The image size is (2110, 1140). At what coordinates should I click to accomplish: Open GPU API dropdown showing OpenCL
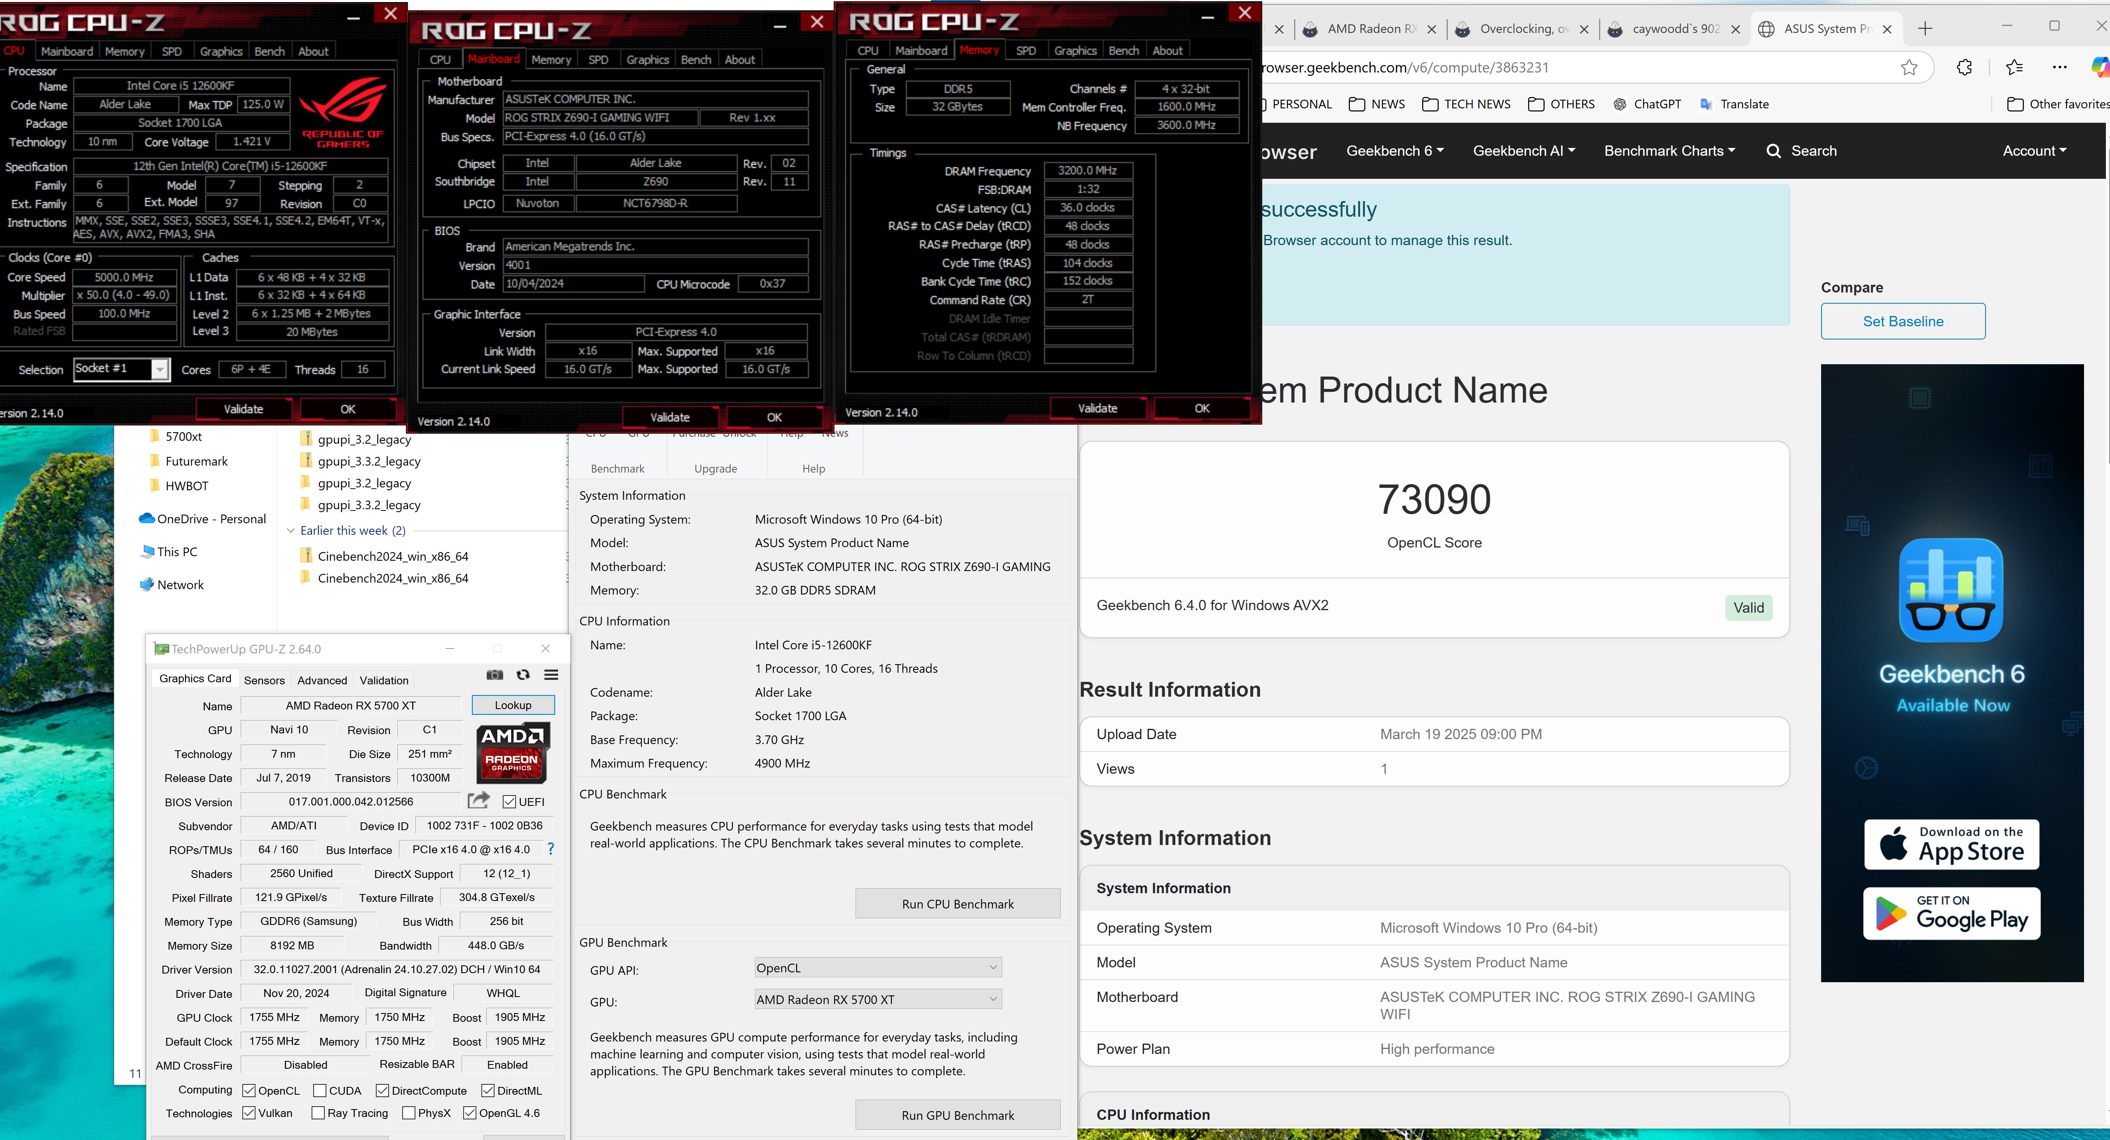[x=877, y=968]
